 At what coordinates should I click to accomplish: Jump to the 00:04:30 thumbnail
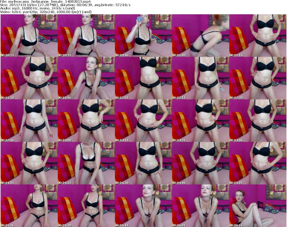point(143,163)
